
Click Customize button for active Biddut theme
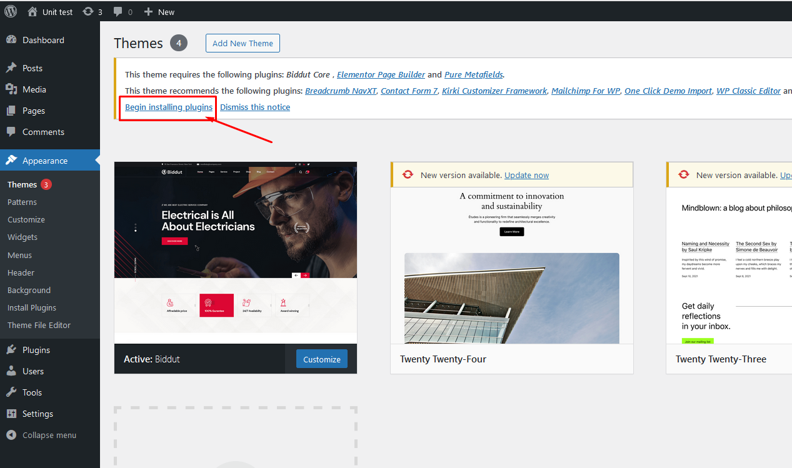pyautogui.click(x=322, y=359)
